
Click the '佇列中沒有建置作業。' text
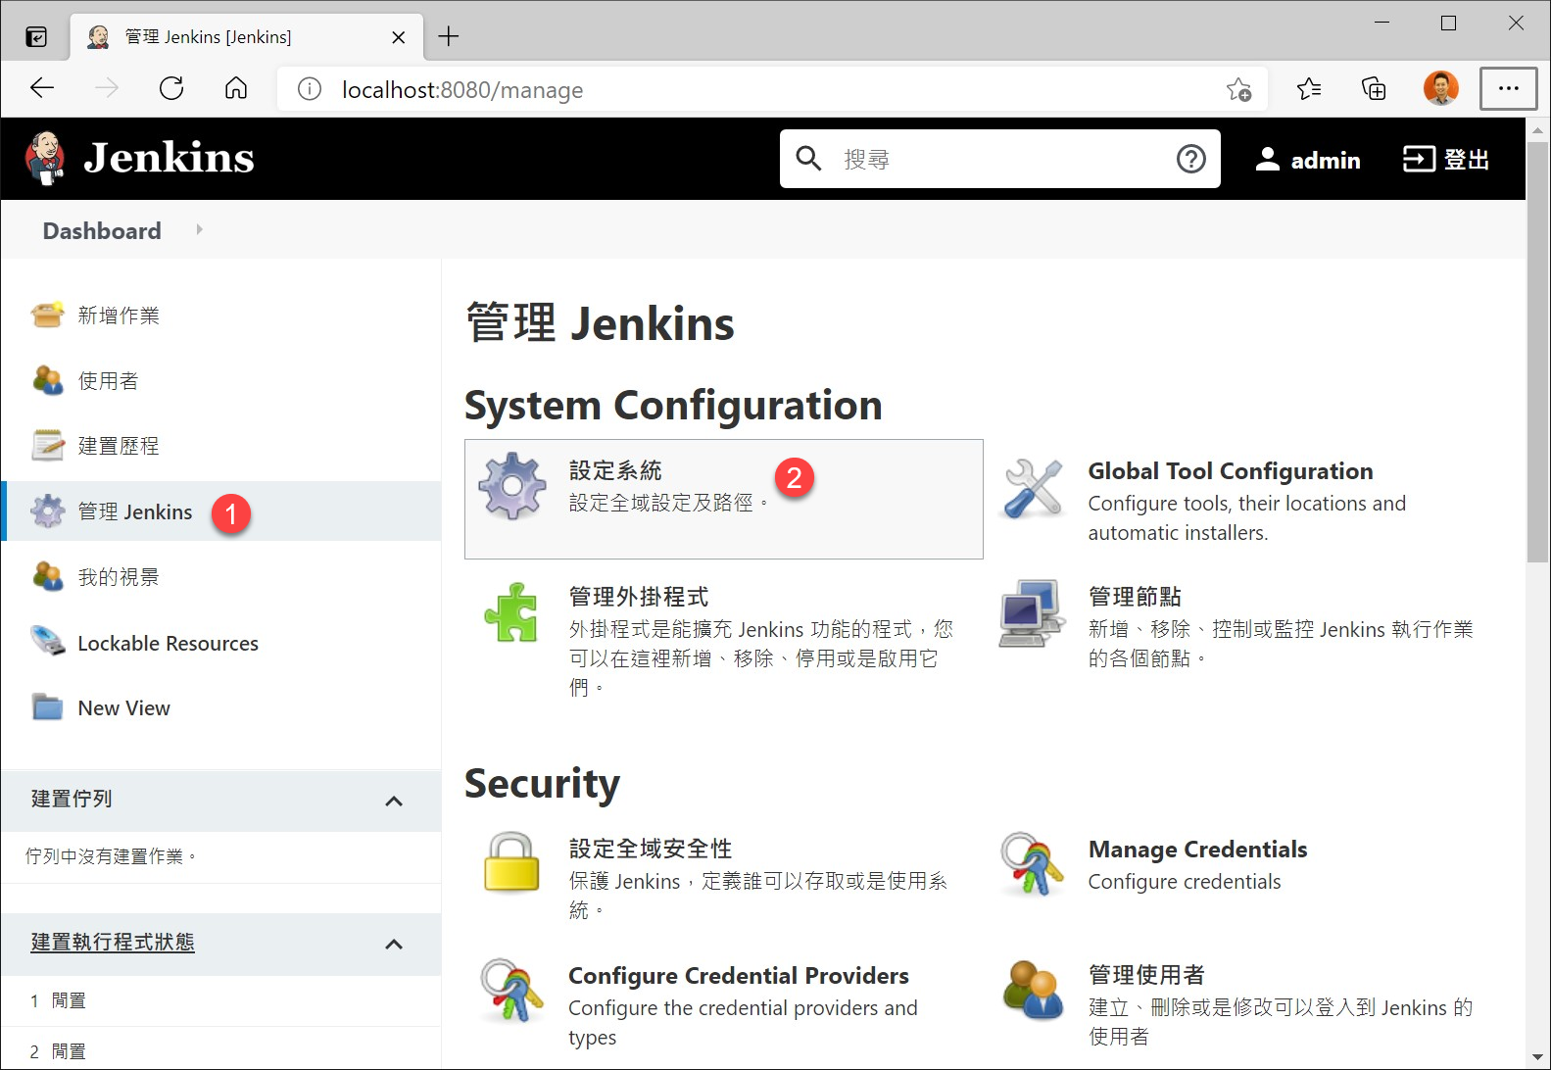point(112,856)
